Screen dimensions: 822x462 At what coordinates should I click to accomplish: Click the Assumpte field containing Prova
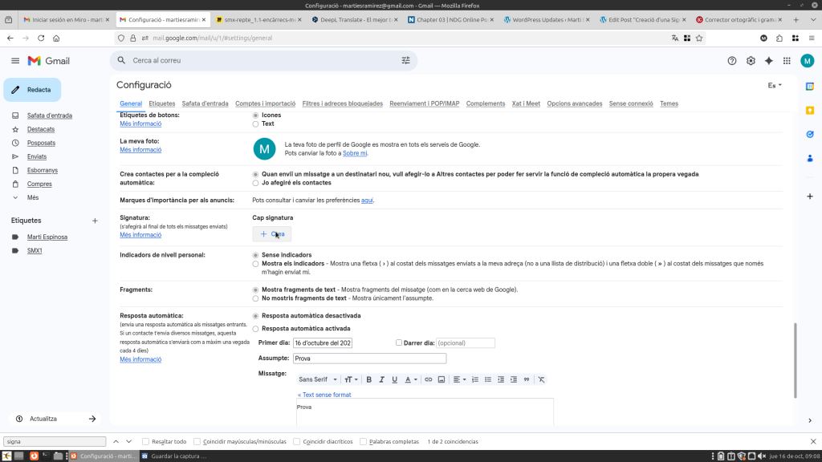coord(369,359)
